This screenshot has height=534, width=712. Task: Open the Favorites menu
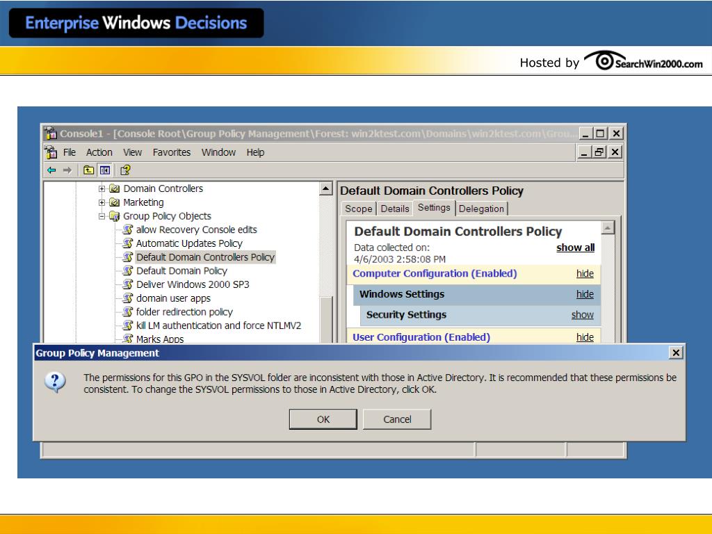pos(172,152)
